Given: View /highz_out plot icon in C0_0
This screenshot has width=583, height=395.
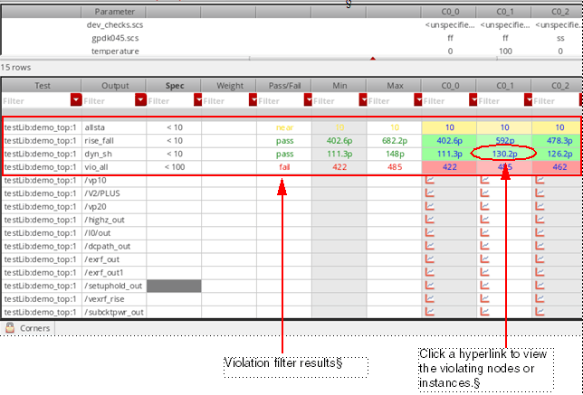Looking at the screenshot, I should pos(430,220).
